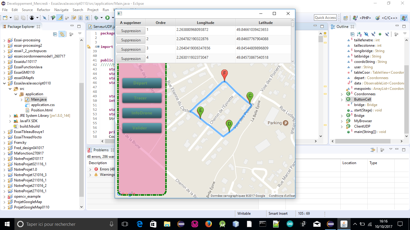Viewport: 410px width, 230px height.
Task: Click the New wizard icon in Eclipse toolbar
Action: 5,18
